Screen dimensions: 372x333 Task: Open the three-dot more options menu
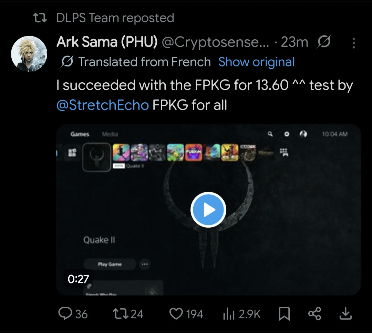tap(353, 43)
